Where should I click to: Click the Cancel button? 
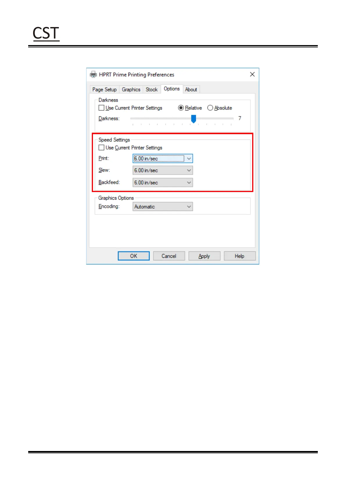click(x=169, y=256)
